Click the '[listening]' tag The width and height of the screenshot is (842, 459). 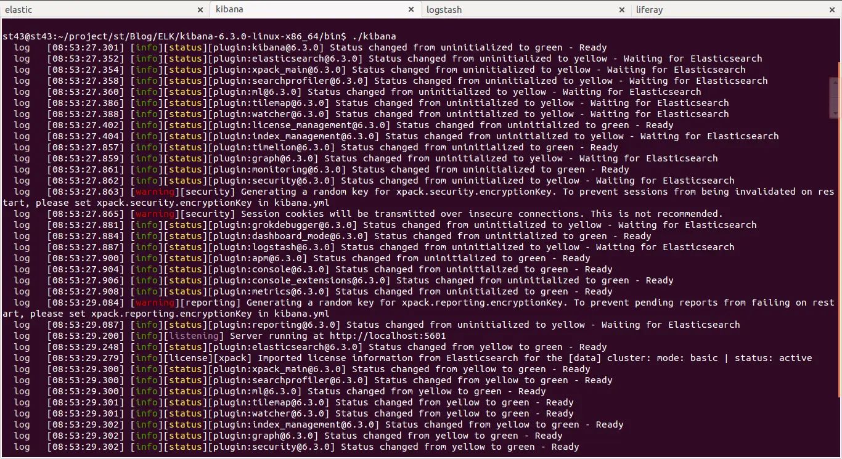coord(194,336)
